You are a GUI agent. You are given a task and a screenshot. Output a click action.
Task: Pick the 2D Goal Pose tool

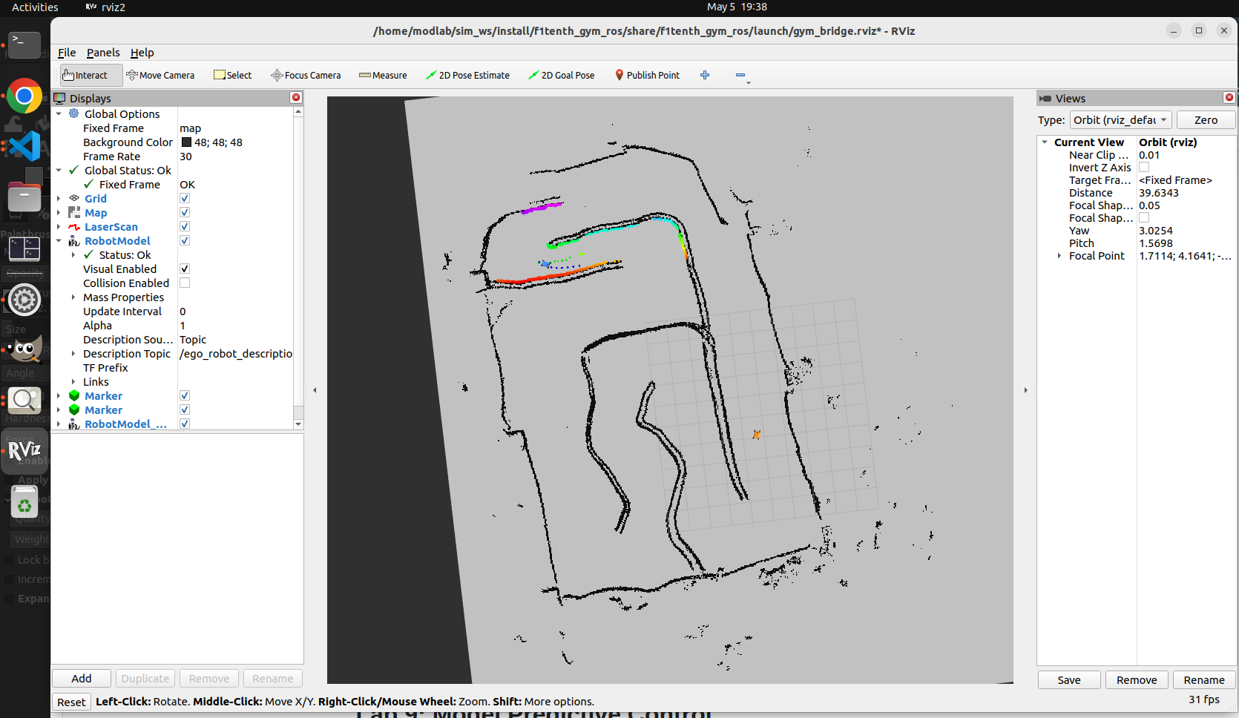(x=561, y=75)
